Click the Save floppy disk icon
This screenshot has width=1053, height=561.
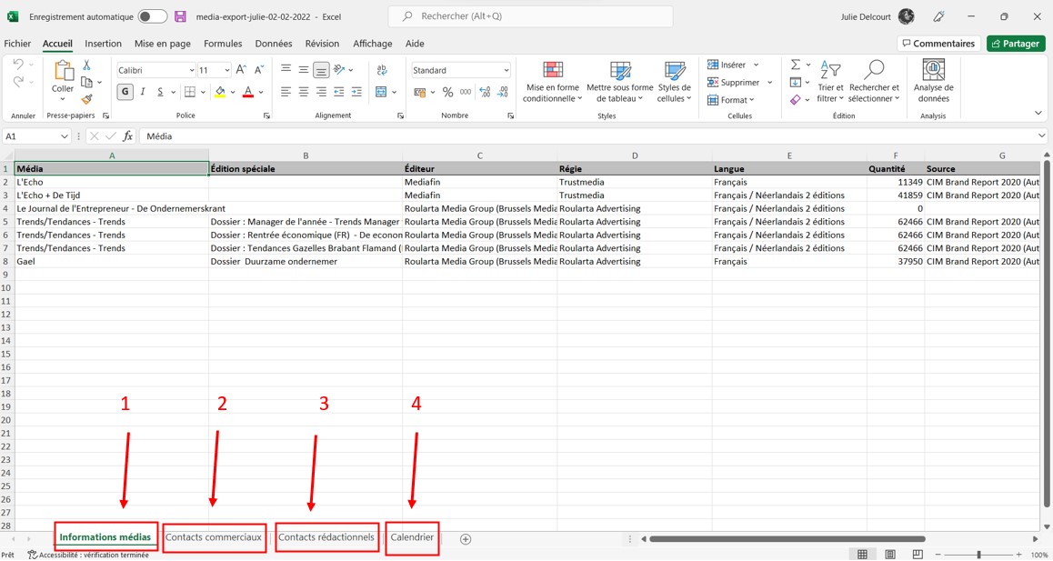coord(180,16)
